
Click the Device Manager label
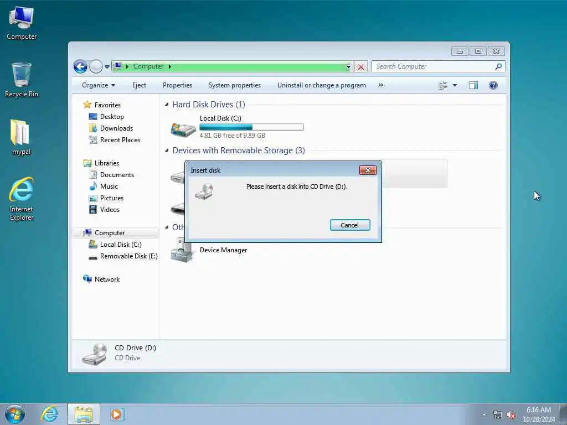click(224, 250)
